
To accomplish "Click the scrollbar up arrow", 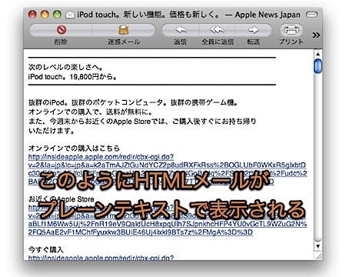I will click(x=318, y=54).
